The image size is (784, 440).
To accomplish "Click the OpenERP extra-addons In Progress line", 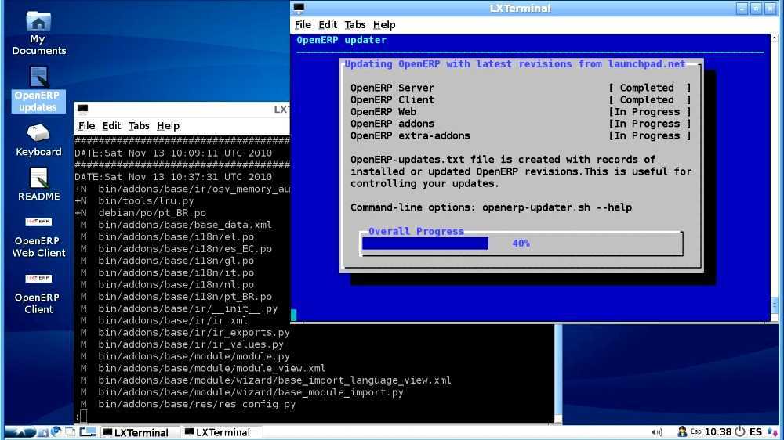I will 520,136.
